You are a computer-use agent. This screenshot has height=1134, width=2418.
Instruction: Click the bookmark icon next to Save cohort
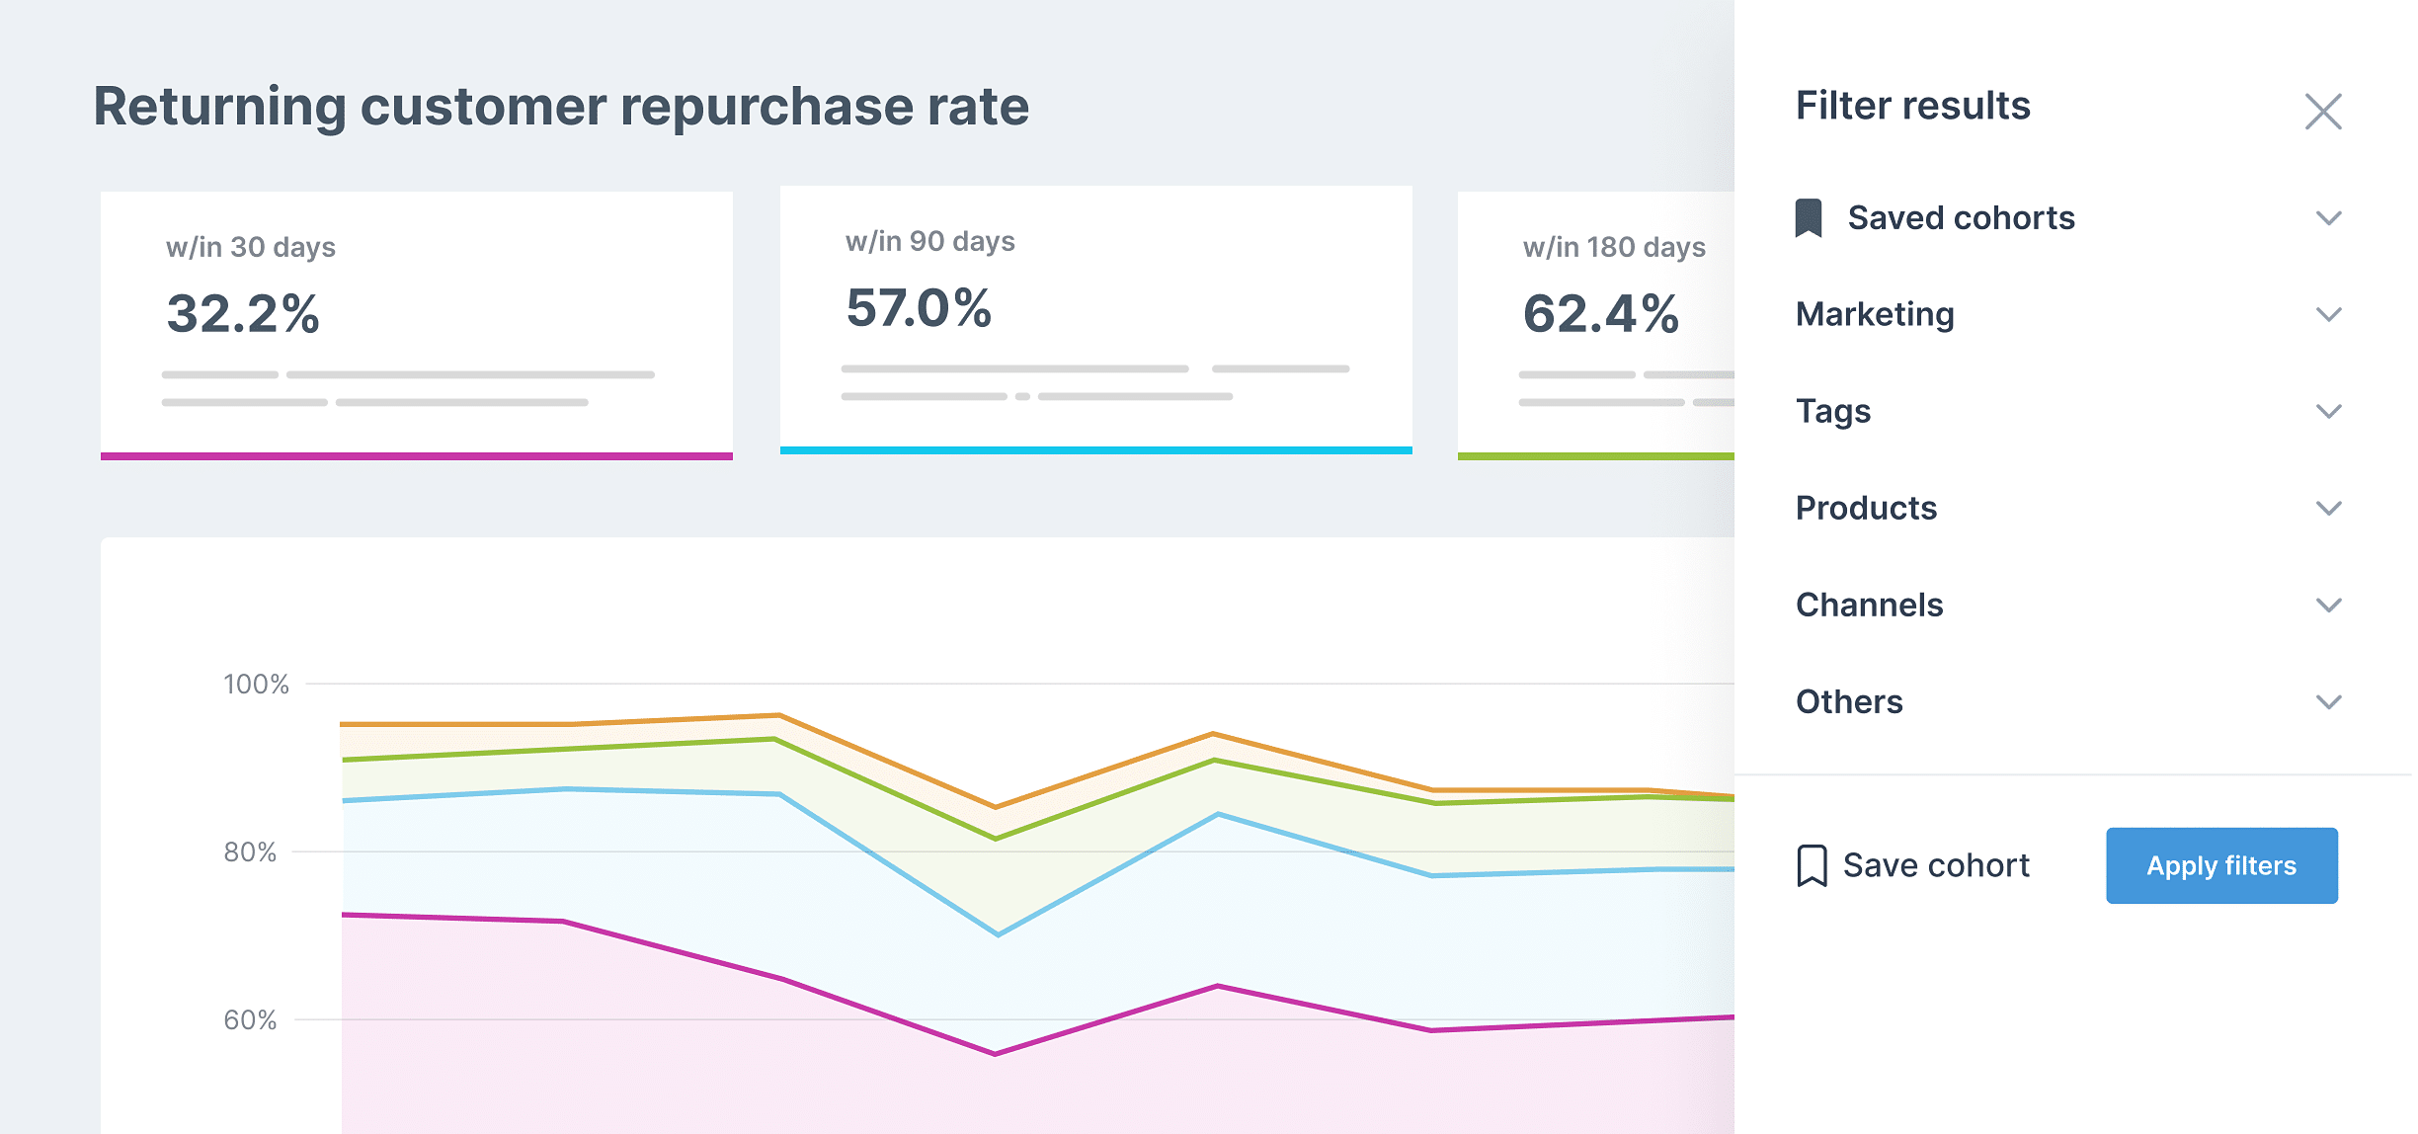tap(1811, 864)
